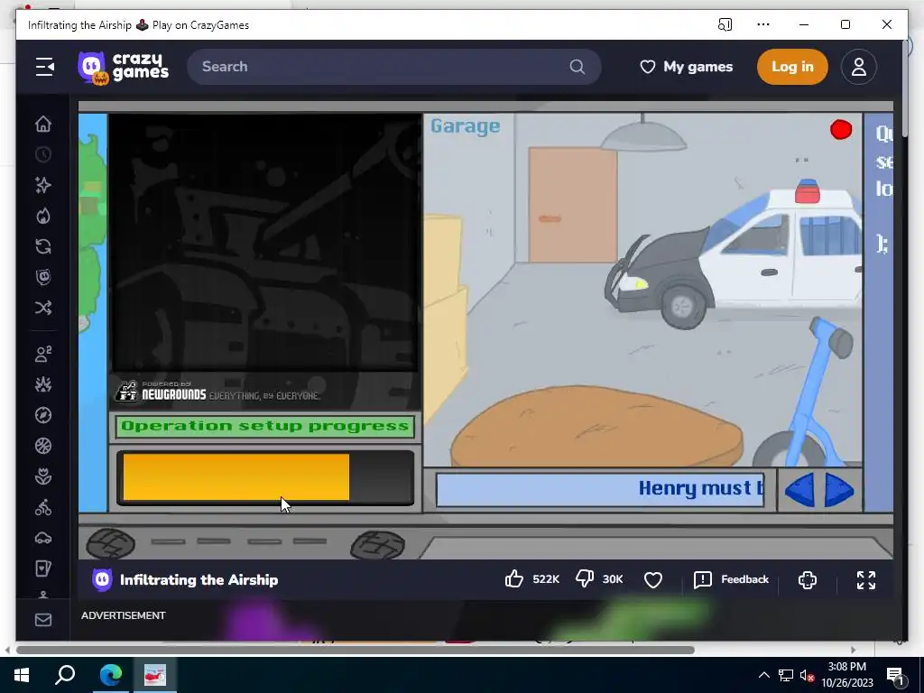
Task: Click the "Operation setup progress" label
Action: [x=265, y=426]
